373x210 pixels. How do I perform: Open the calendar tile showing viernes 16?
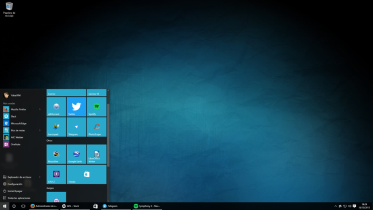coord(96,93)
